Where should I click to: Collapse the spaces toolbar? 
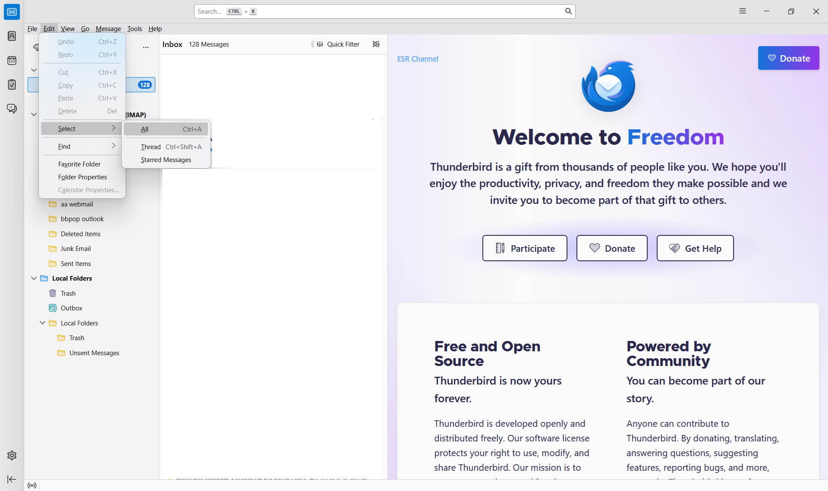12,479
